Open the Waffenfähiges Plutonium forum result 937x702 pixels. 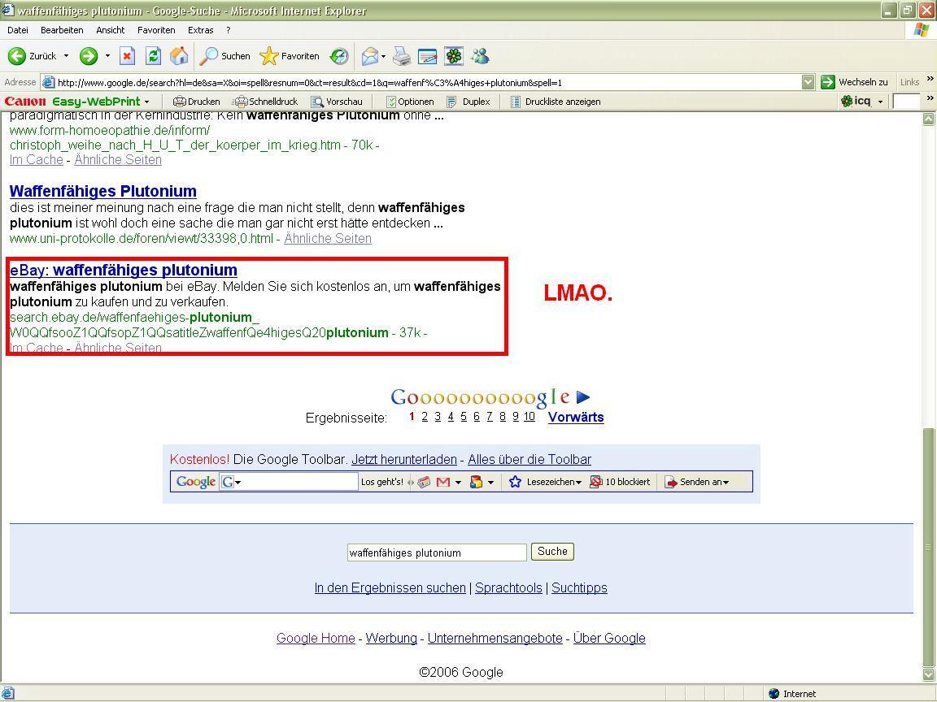[x=102, y=191]
